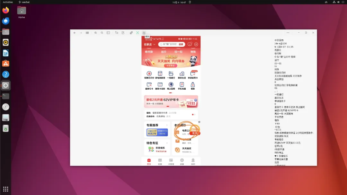Go to the previous image in the viewer

tap(75, 33)
